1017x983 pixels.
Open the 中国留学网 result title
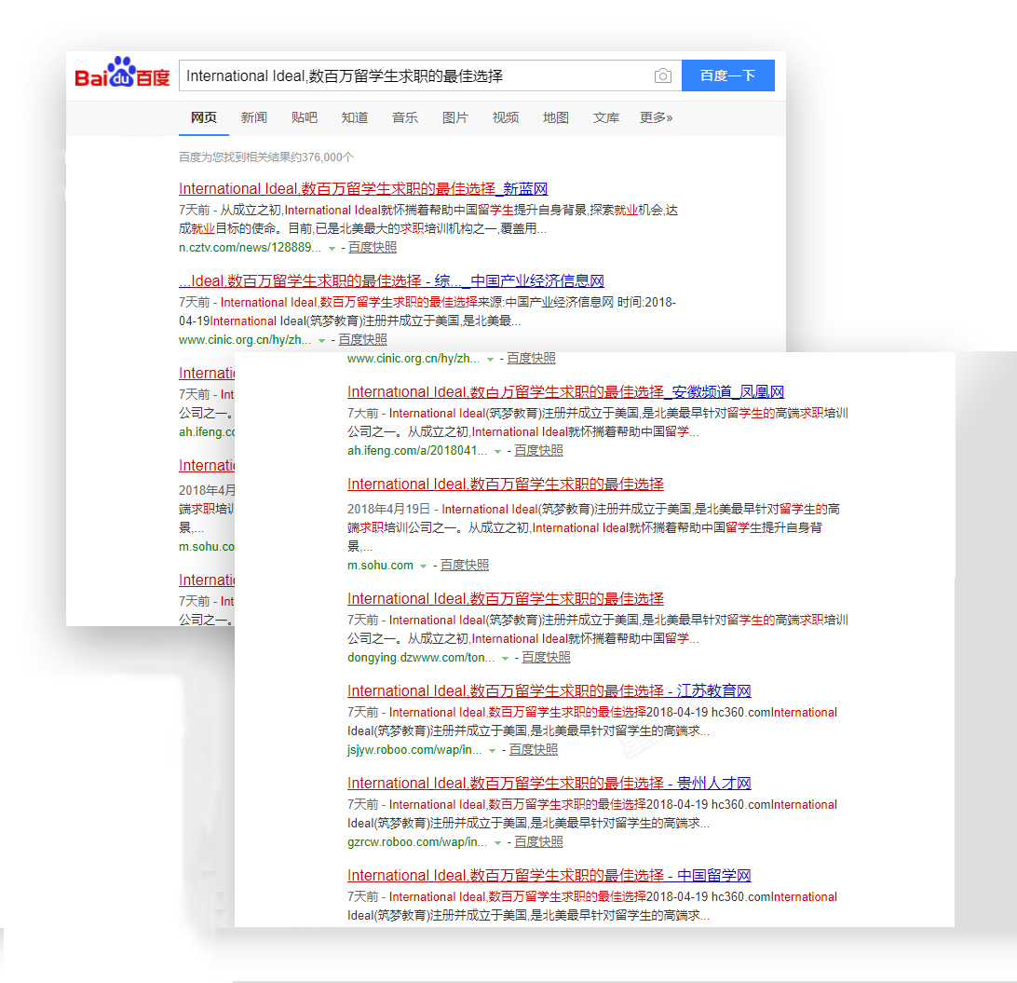tap(549, 875)
